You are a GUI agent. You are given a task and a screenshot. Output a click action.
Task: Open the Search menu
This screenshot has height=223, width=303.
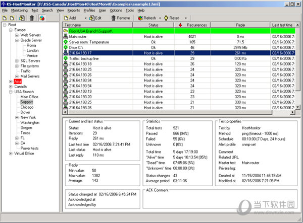point(47,11)
